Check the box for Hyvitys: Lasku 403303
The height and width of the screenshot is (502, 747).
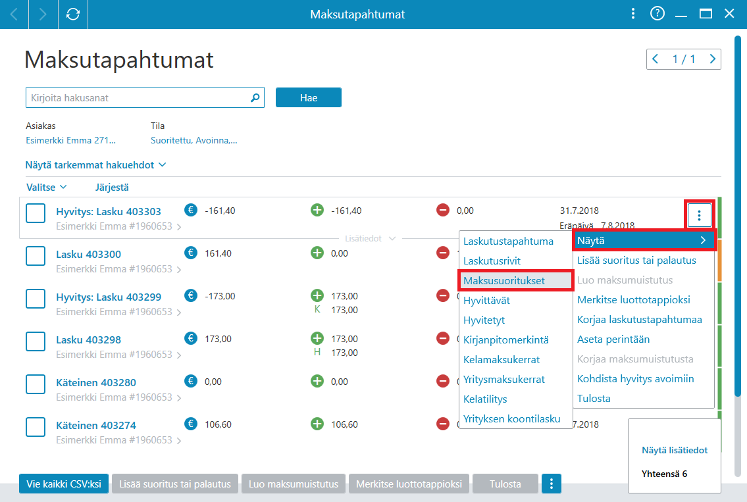36,213
